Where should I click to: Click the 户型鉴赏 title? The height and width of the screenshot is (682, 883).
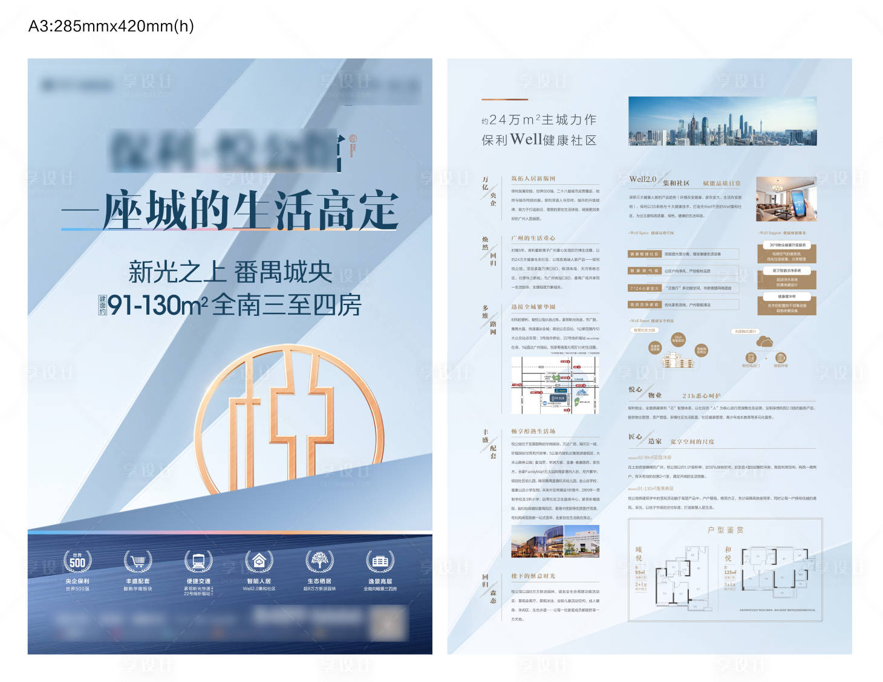click(x=726, y=530)
